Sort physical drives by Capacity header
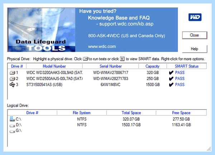The height and width of the screenshot is (155, 215). tap(153, 66)
